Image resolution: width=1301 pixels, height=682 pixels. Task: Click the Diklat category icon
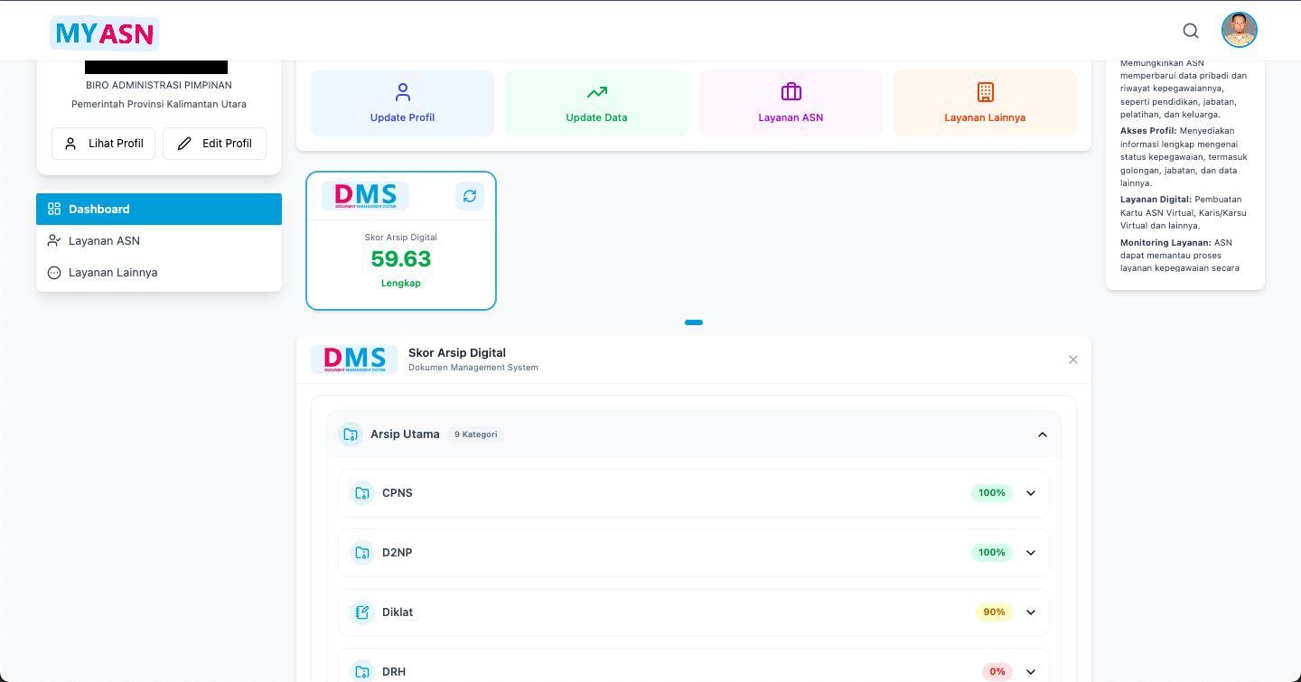tap(361, 612)
